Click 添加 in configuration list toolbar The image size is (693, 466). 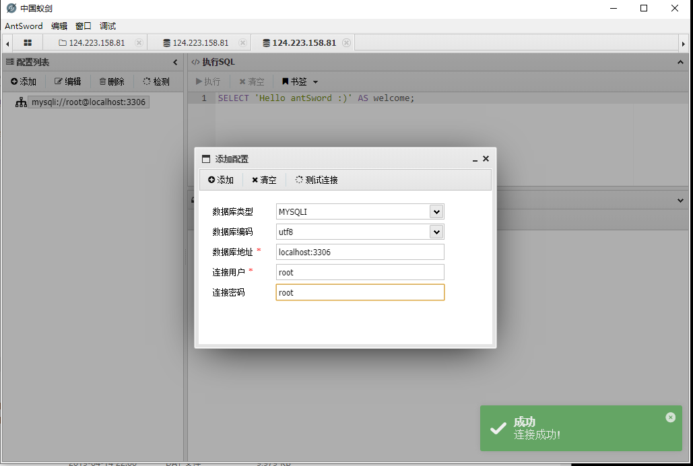point(24,81)
